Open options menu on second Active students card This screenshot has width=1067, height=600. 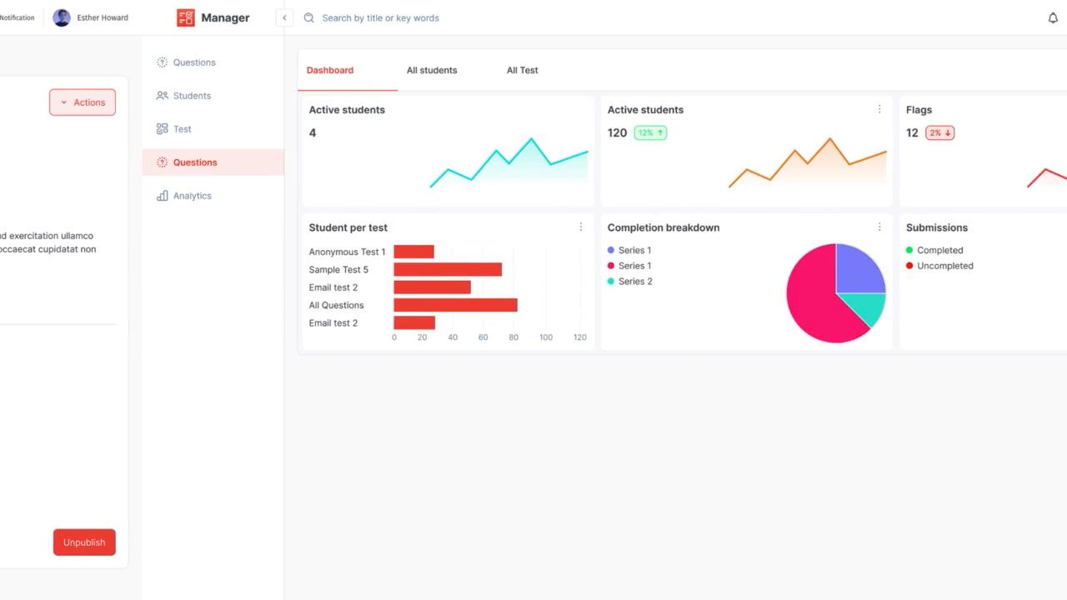[879, 109]
